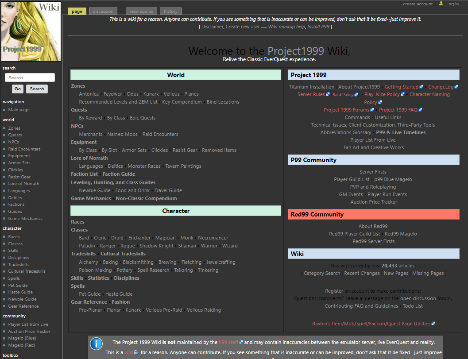The width and height of the screenshot is (468, 359).
Task: Open the Category Search link
Action: coord(322,273)
